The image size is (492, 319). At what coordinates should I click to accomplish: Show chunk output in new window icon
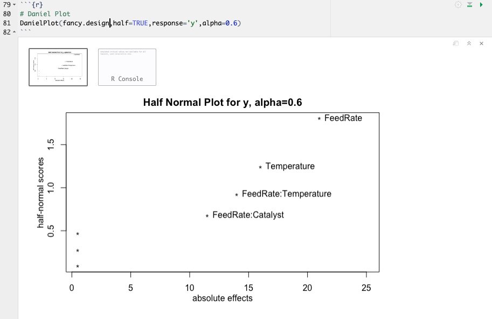455,43
